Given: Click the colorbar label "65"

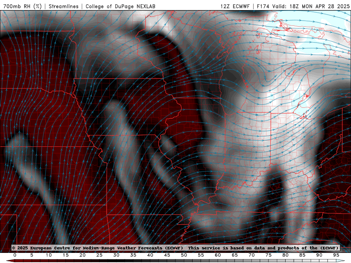Looking at the screenshot, I should tap(235, 255).
